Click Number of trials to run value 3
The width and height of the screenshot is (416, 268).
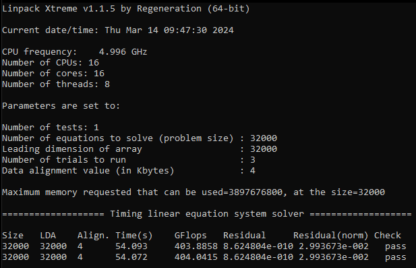click(253, 159)
